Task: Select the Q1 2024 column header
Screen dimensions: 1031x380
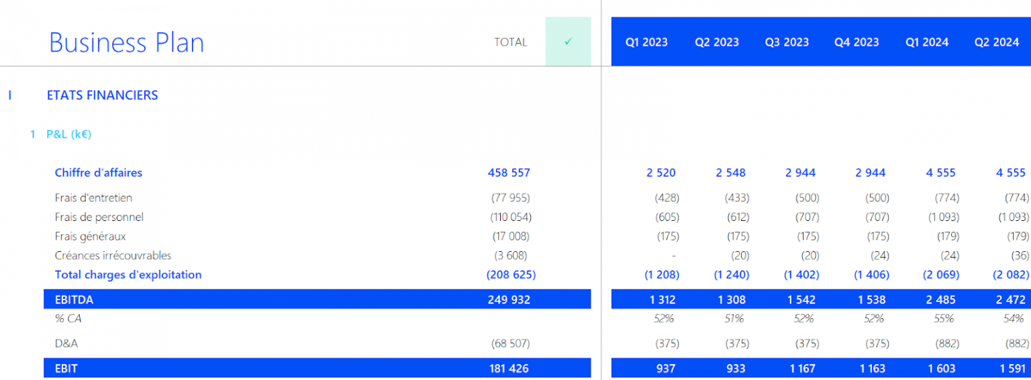Action: [927, 42]
